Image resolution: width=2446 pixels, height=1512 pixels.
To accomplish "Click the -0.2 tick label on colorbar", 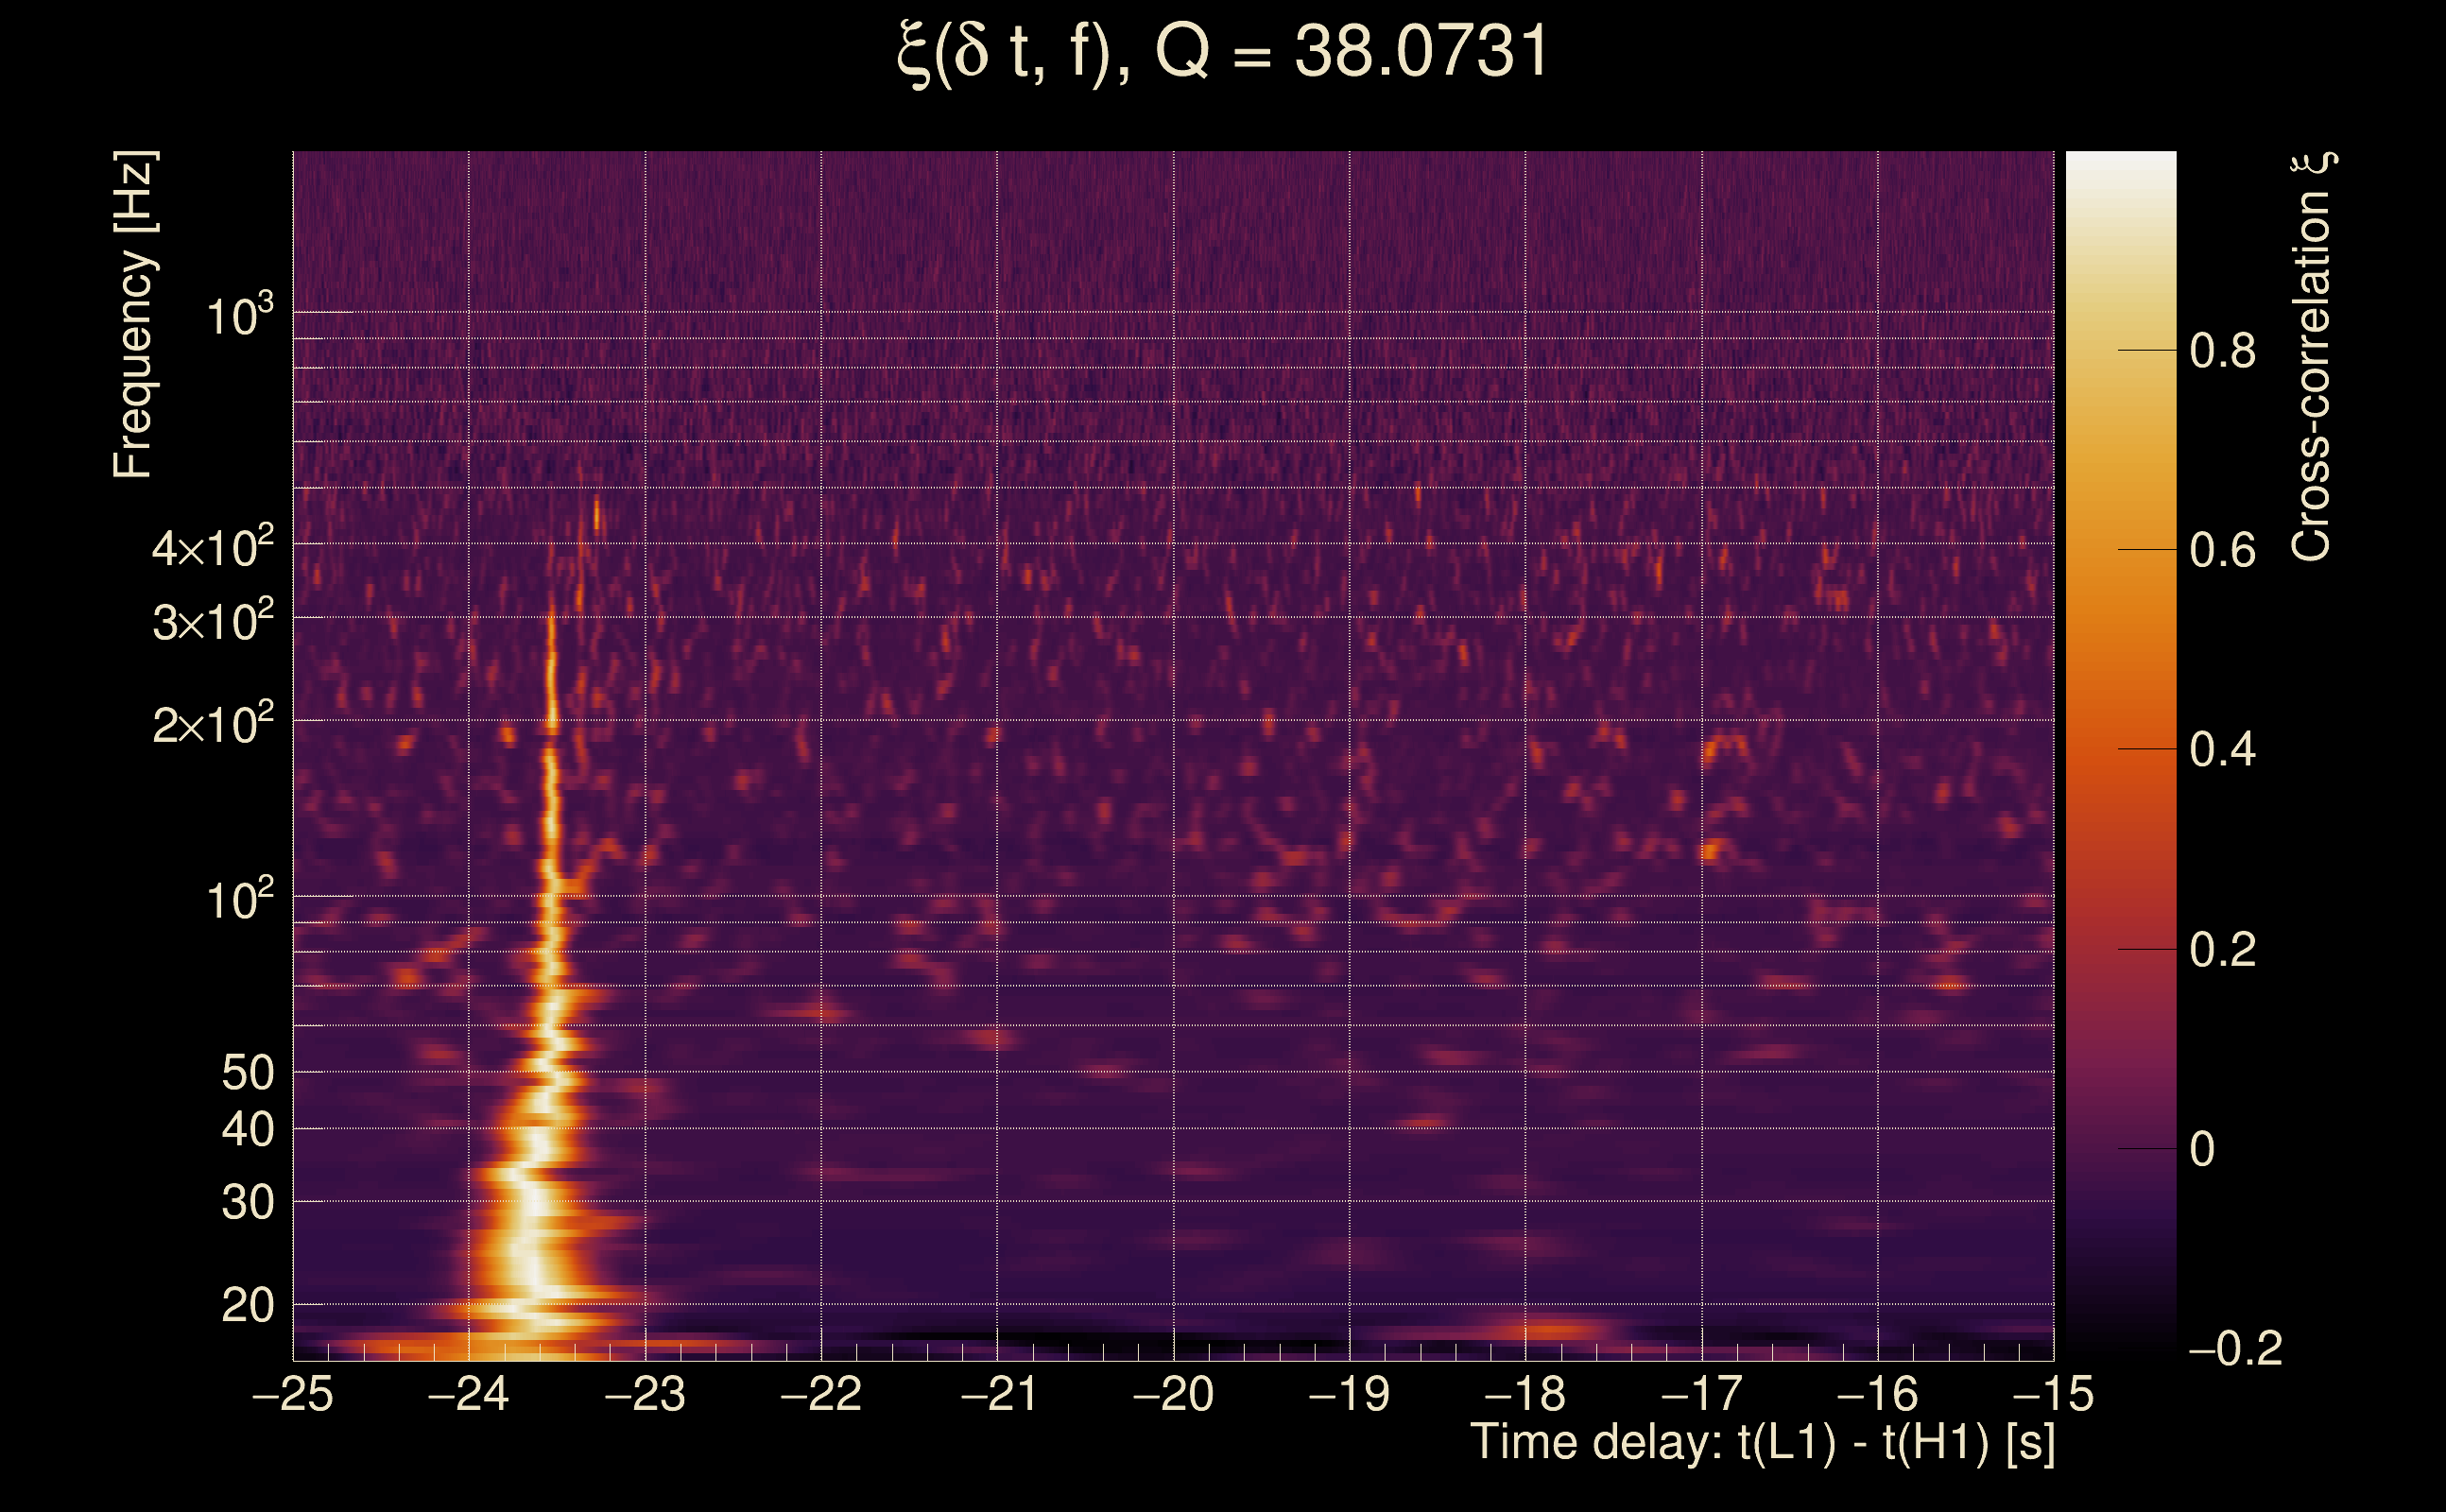I will [2234, 1349].
